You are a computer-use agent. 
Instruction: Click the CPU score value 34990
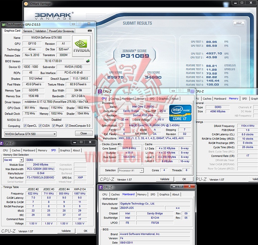point(153,77)
